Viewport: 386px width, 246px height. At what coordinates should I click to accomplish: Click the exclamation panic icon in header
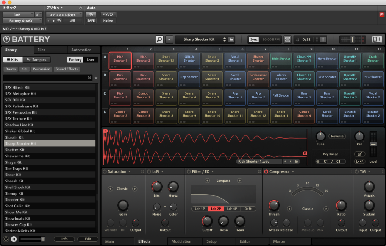tap(323, 39)
